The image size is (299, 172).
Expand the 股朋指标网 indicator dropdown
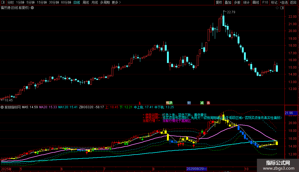[x=2, y=107]
